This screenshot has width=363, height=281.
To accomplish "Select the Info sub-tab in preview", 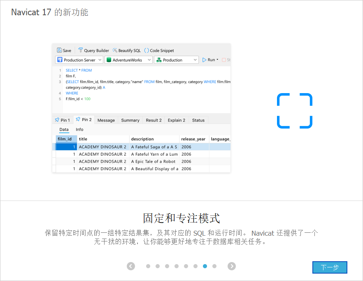I will (x=79, y=130).
